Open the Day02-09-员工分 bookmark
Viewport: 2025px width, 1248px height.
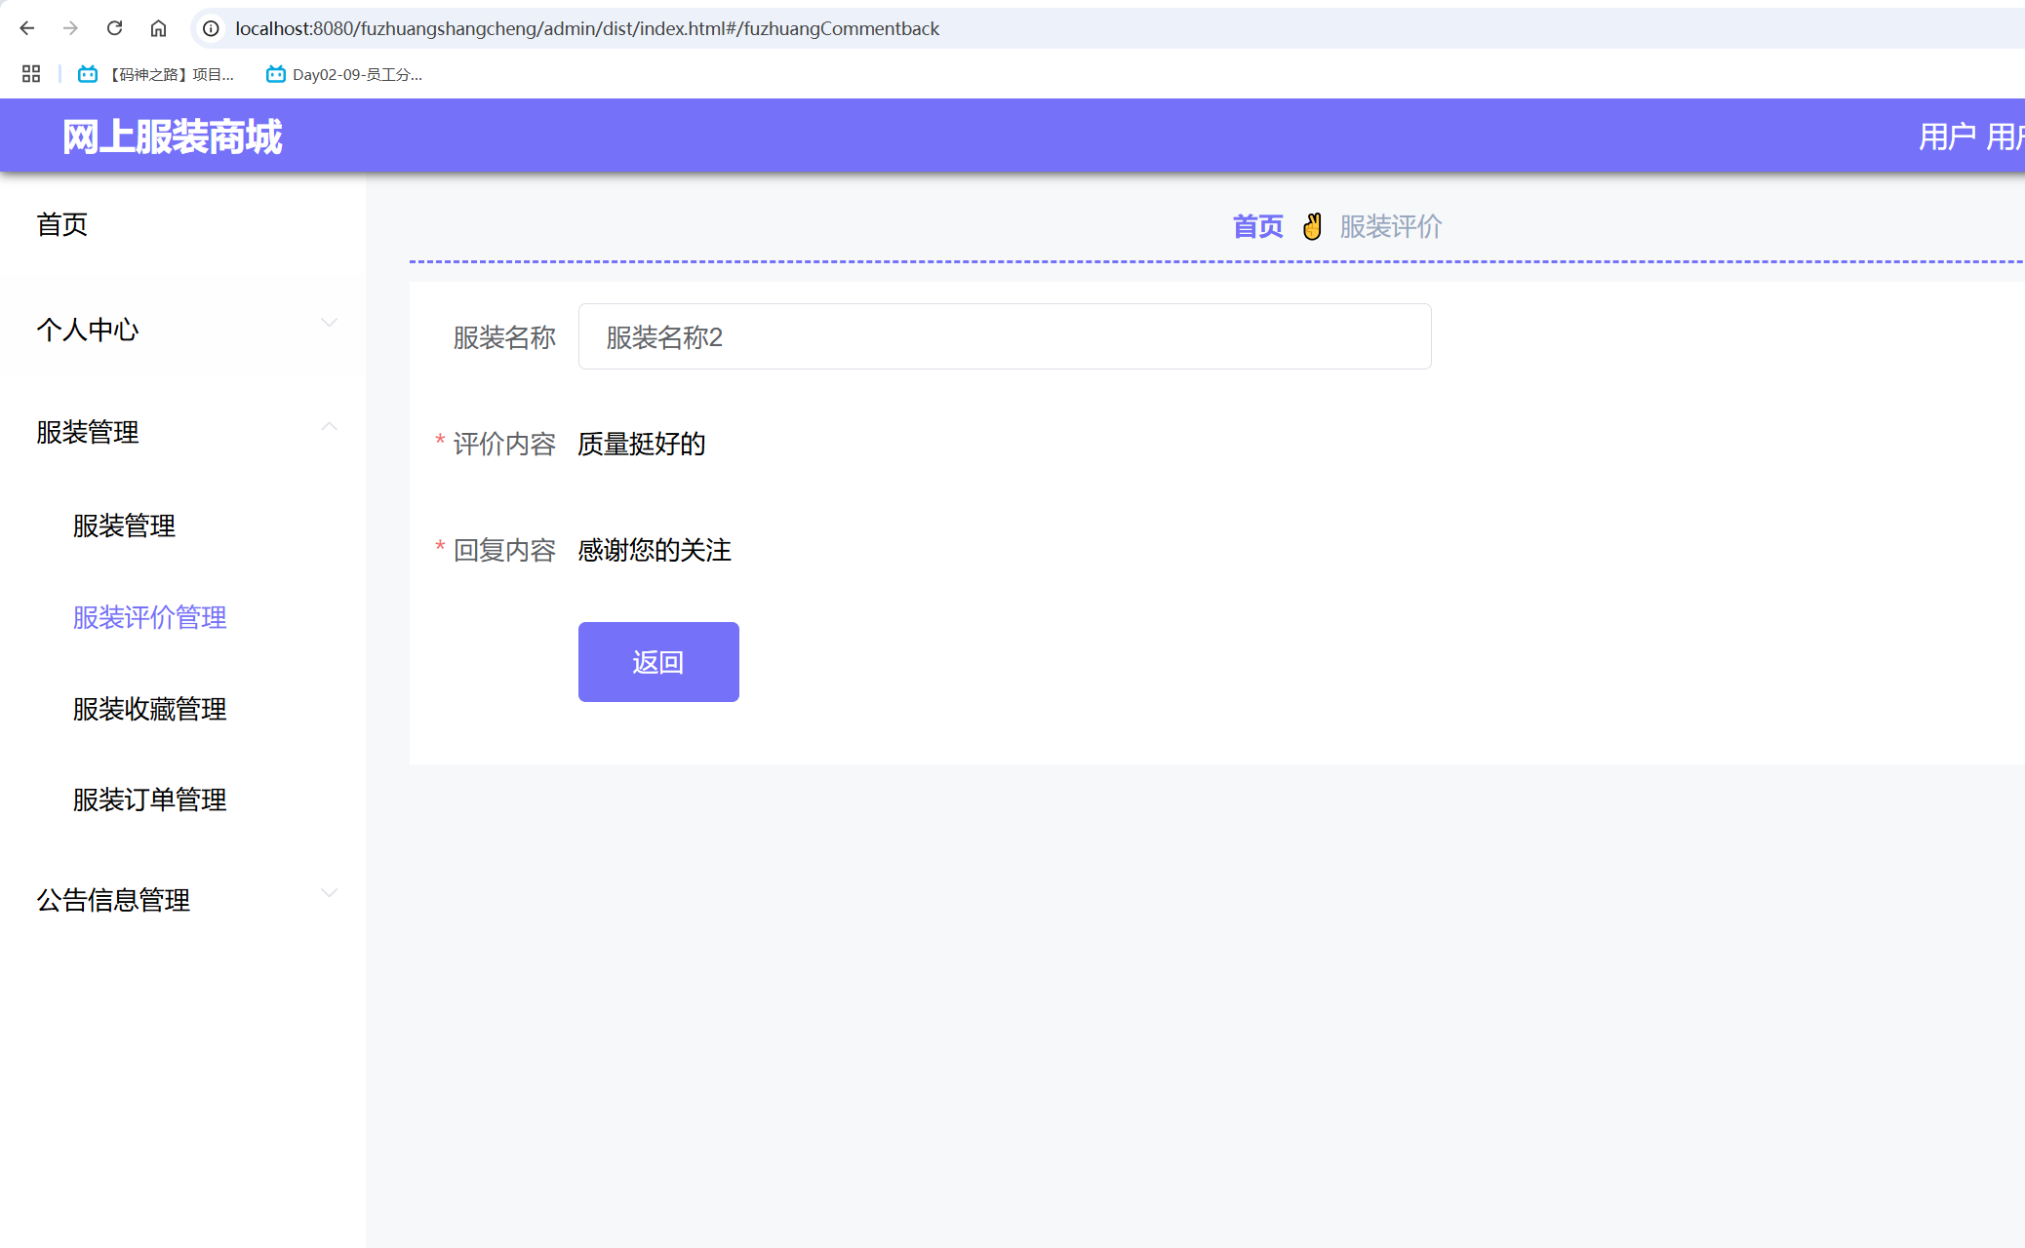tap(346, 75)
